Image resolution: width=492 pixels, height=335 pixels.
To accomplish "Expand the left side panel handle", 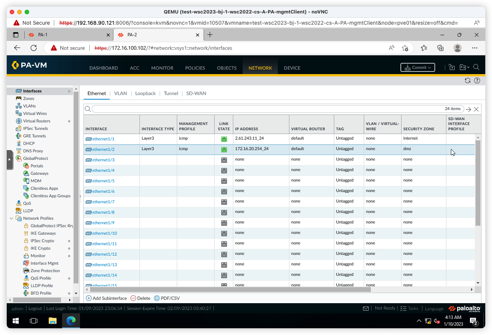I will click(x=10, y=160).
